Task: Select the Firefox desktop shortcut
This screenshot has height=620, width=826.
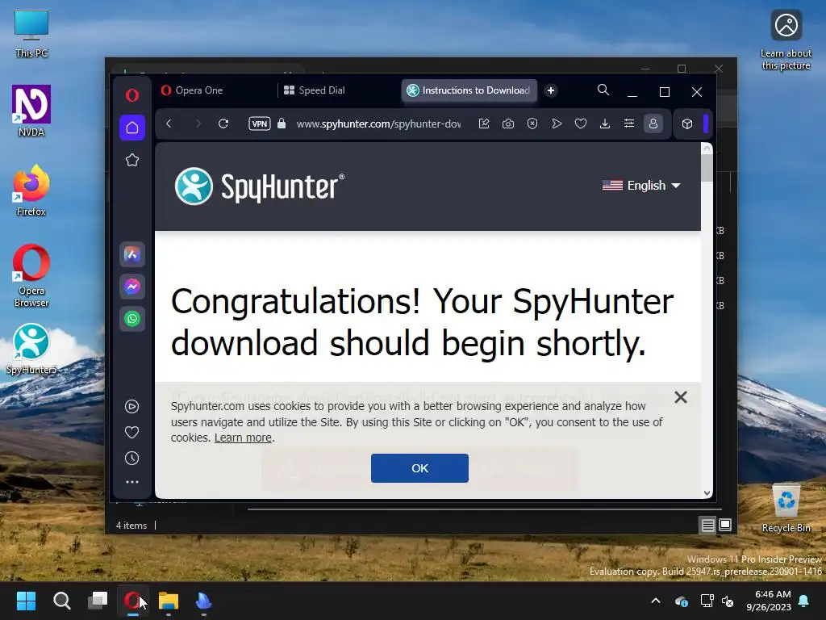Action: tap(31, 191)
